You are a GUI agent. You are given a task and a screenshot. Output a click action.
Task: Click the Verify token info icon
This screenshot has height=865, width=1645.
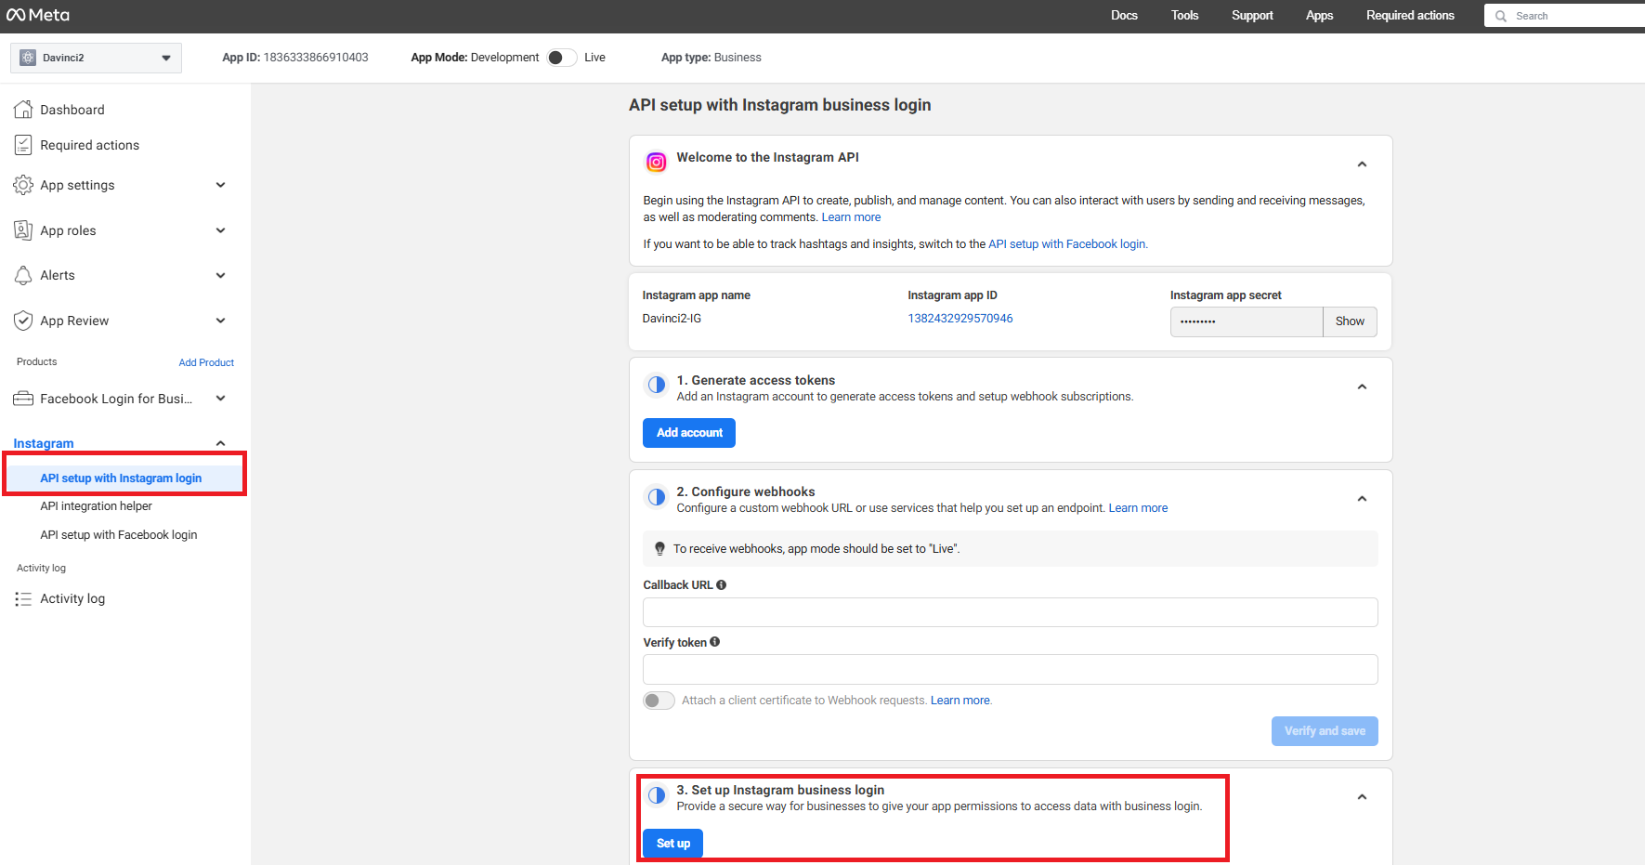click(x=715, y=642)
